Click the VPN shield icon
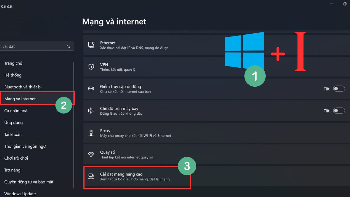Image resolution: width=350 pixels, height=197 pixels. click(x=91, y=67)
